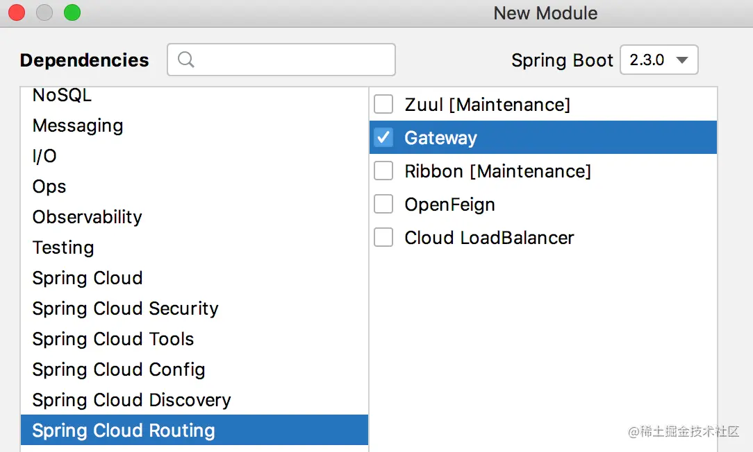
Task: Select the NoSQL category
Action: pyautogui.click(x=62, y=95)
